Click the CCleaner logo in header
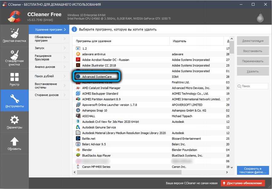Screen dimensions: 272x189 pos(14,17)
